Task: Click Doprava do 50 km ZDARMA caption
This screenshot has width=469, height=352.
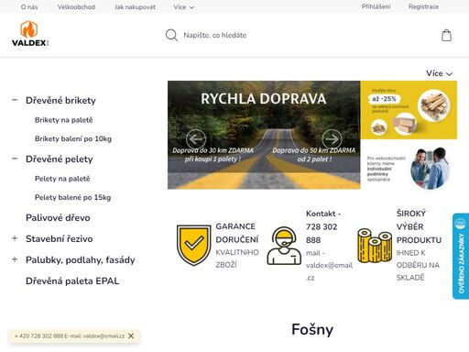Action: [x=314, y=155]
